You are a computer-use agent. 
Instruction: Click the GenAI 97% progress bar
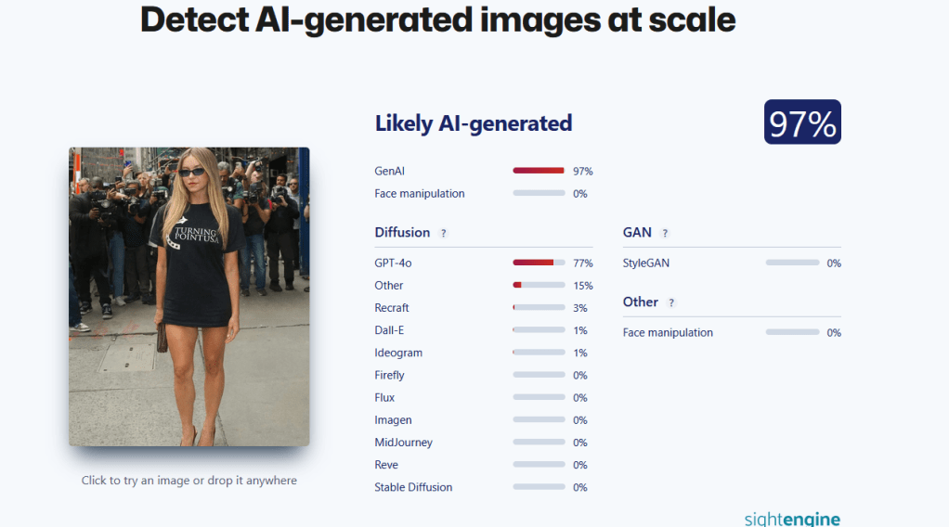click(539, 171)
